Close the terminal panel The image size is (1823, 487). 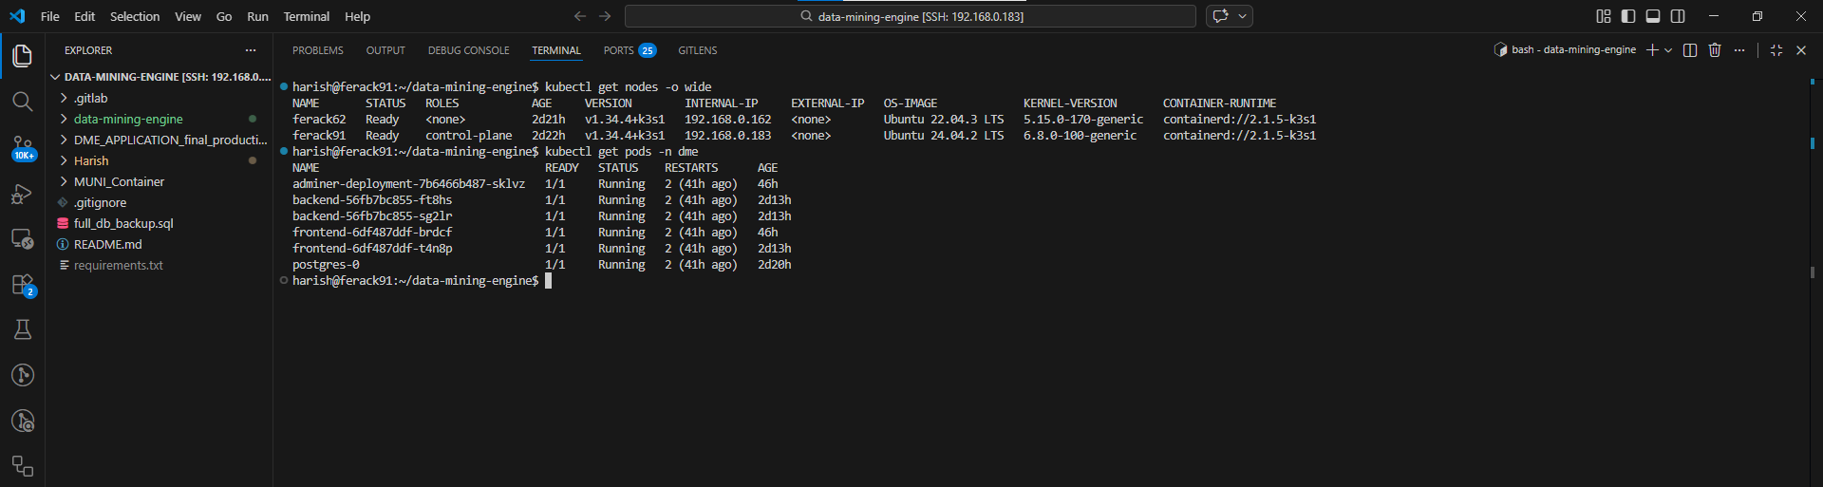coord(1801,50)
